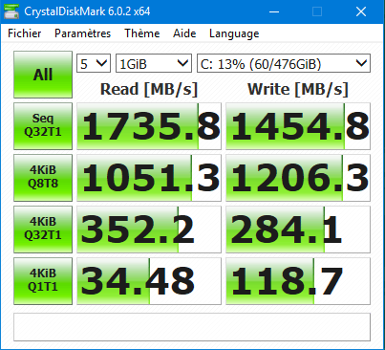Run all benchmarks with the All button
This screenshot has width=385, height=350.
point(43,75)
